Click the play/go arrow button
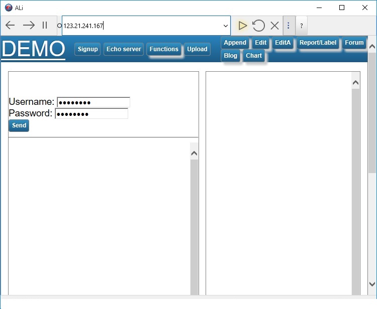 [242, 26]
